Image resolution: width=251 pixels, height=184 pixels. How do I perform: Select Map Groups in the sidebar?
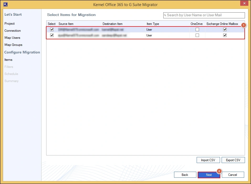(x=13, y=45)
